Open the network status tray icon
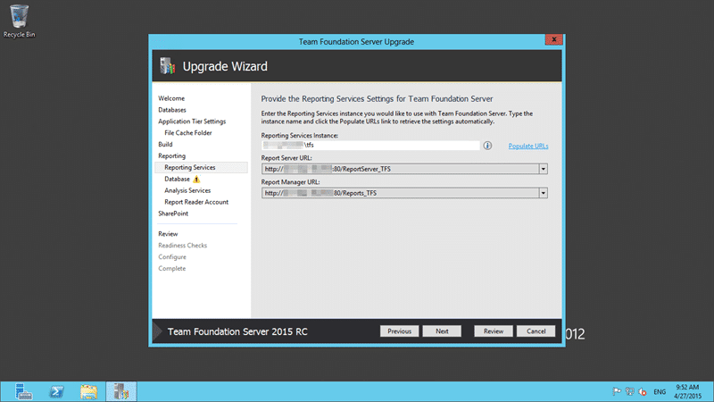The height and width of the screenshot is (402, 714). click(629, 391)
